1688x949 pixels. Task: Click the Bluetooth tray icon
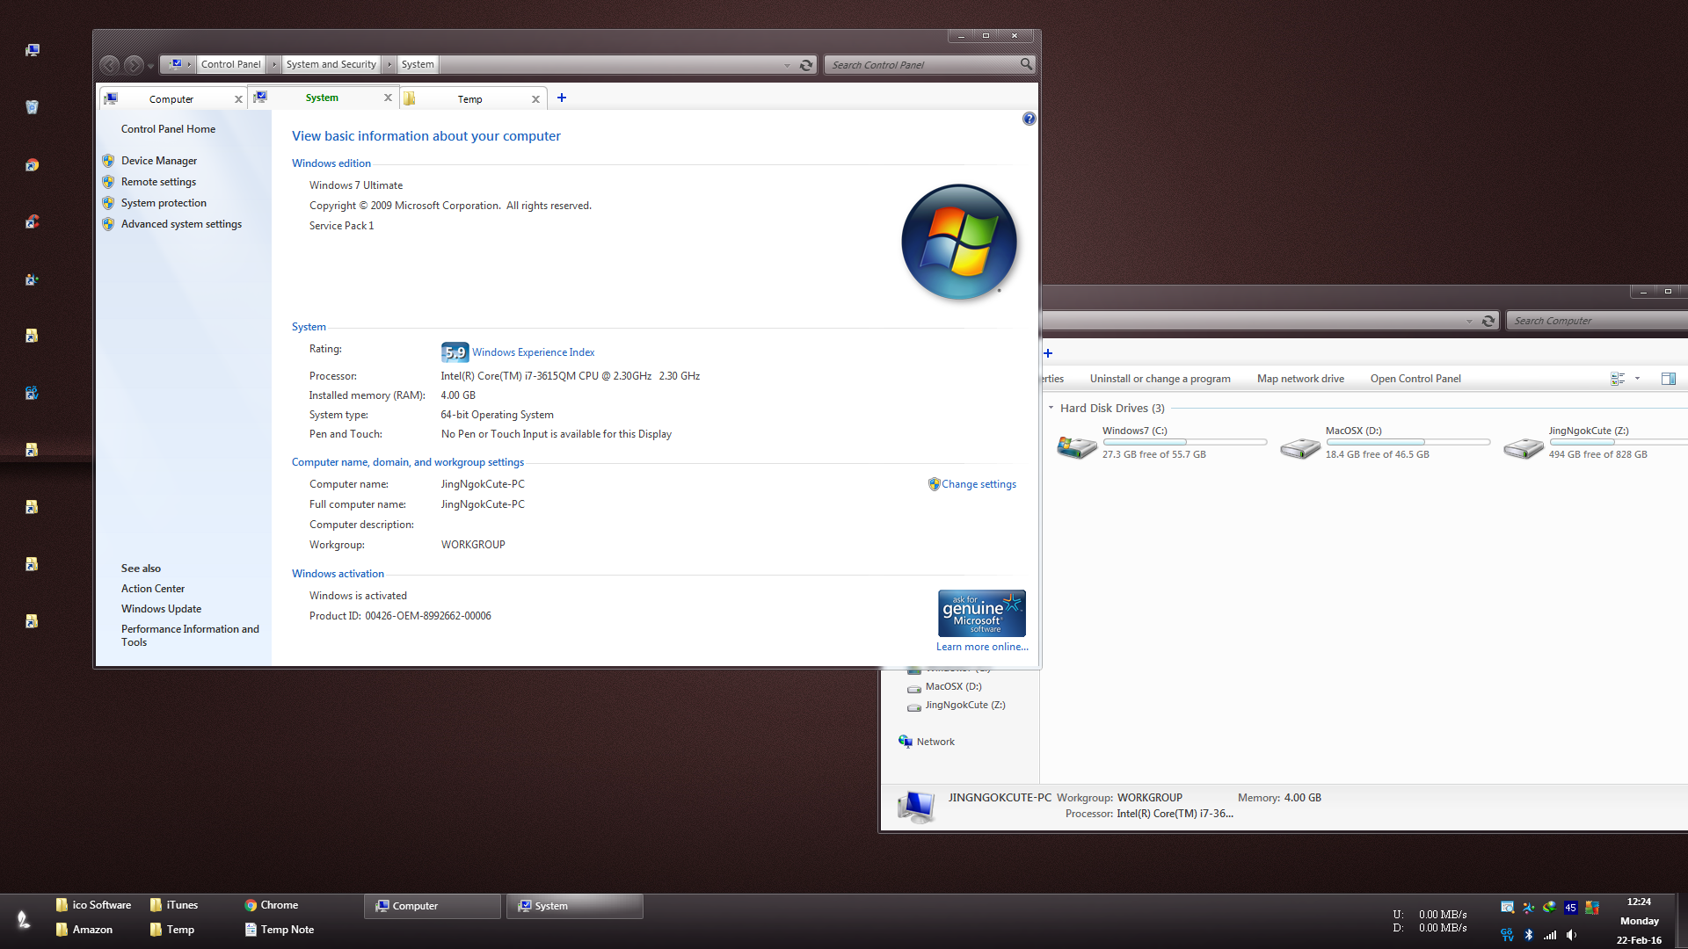[1529, 935]
